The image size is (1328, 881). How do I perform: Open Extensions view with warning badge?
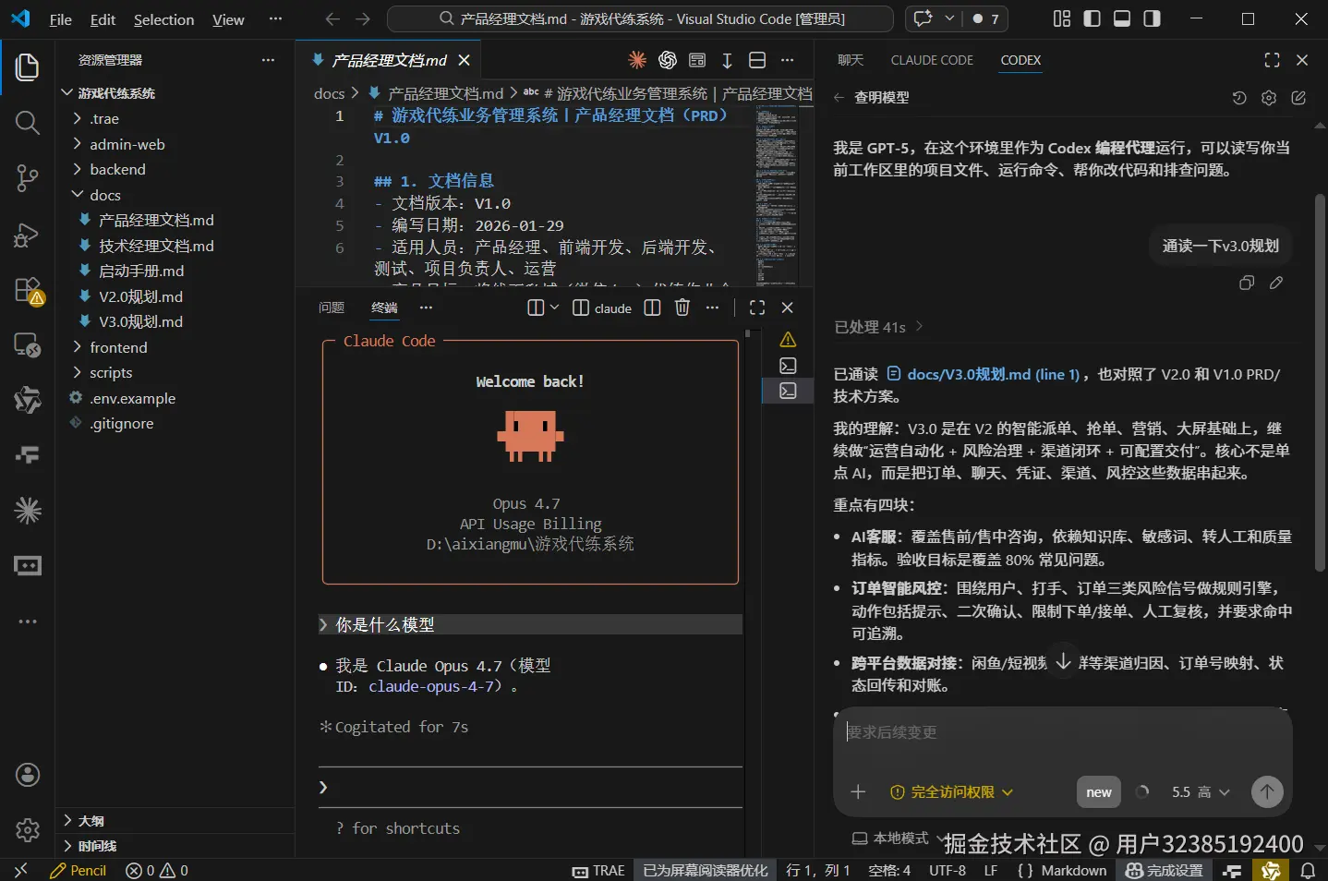point(28,290)
